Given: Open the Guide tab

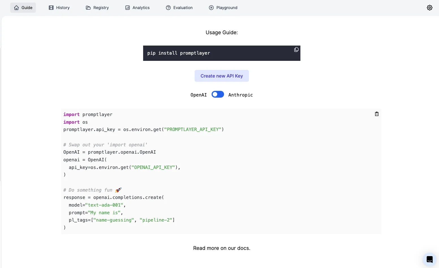Looking at the screenshot, I should point(23,8).
